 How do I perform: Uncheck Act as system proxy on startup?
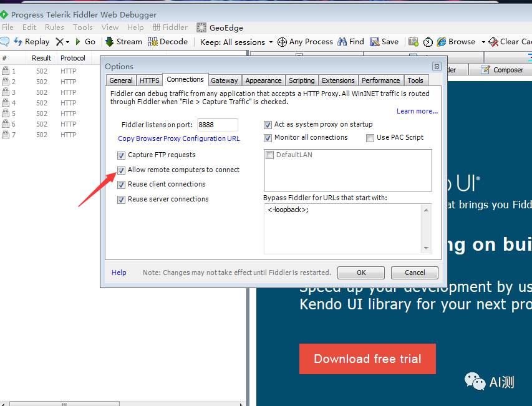coord(268,124)
